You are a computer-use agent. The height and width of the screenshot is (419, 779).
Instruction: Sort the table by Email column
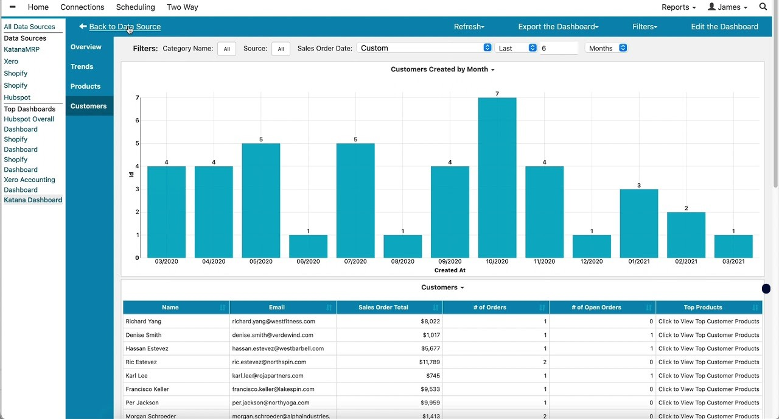277,307
